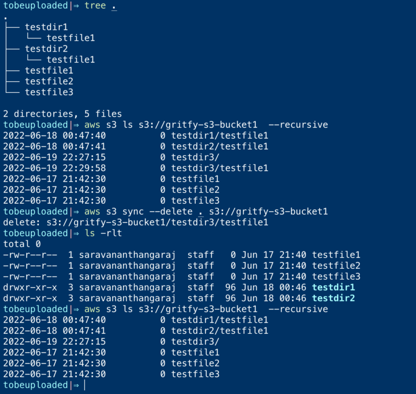Screen dimensions: 416x394
Task: Select testfile2 in the tree output
Action: click(49, 81)
